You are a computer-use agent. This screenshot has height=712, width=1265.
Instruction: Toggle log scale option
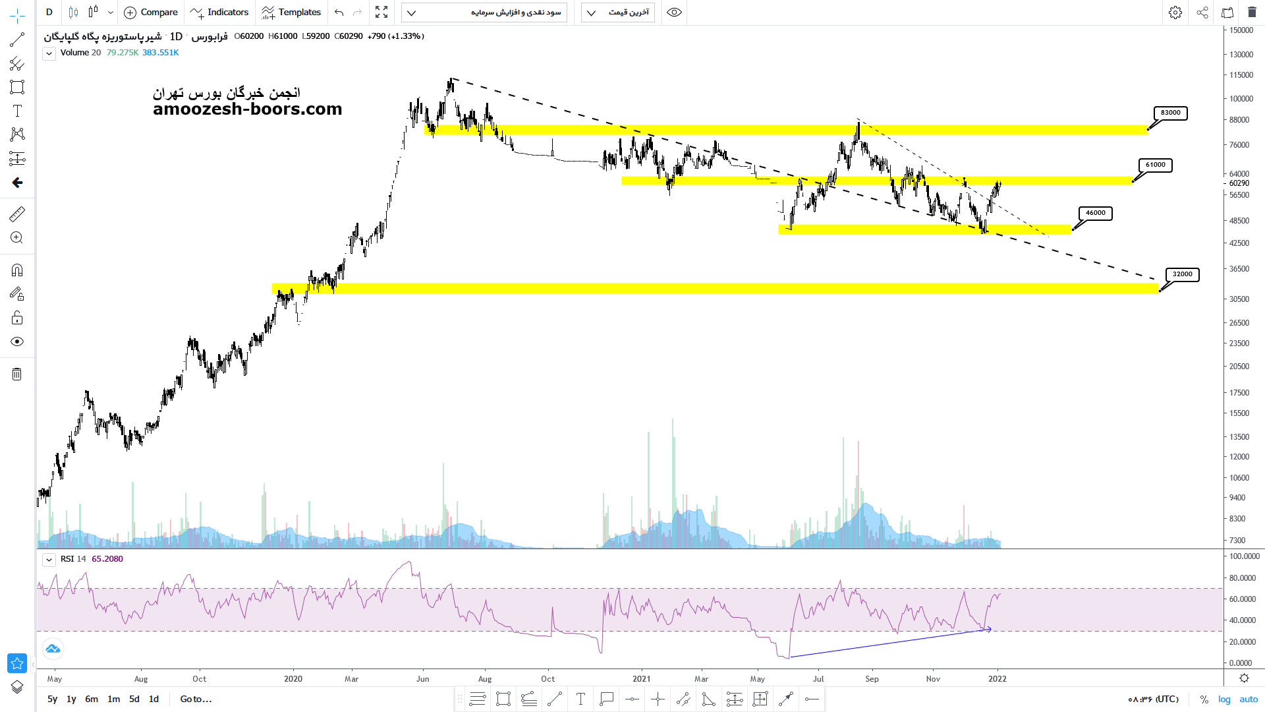[1224, 699]
